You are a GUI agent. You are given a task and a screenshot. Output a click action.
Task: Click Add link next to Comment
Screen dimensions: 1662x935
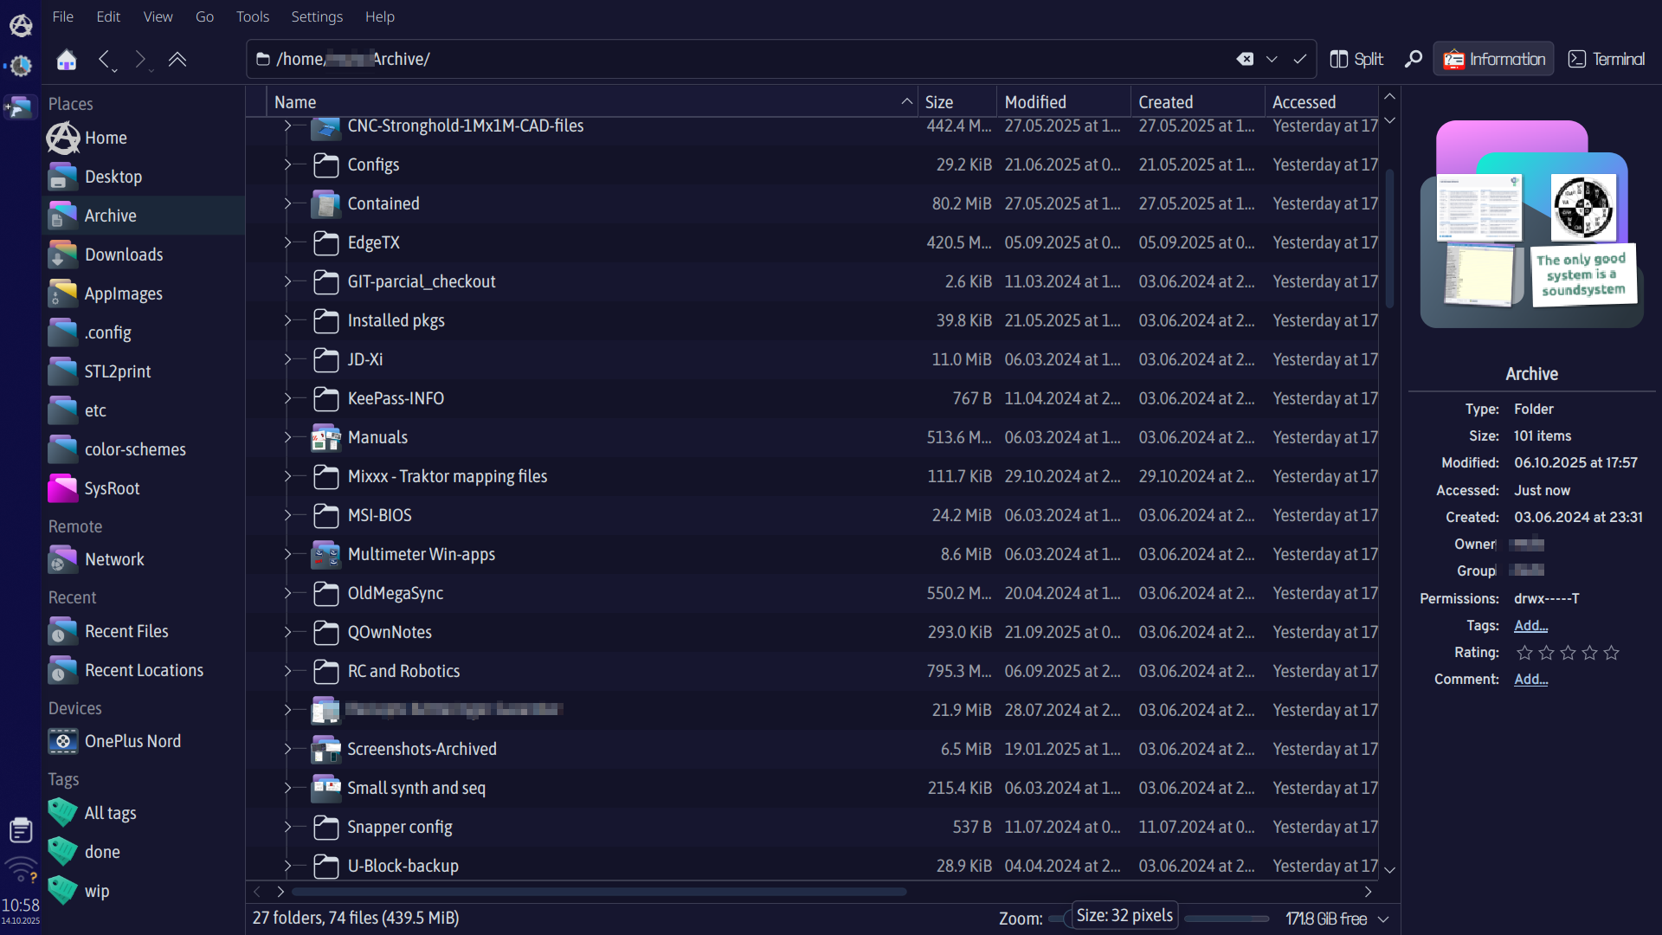point(1530,679)
